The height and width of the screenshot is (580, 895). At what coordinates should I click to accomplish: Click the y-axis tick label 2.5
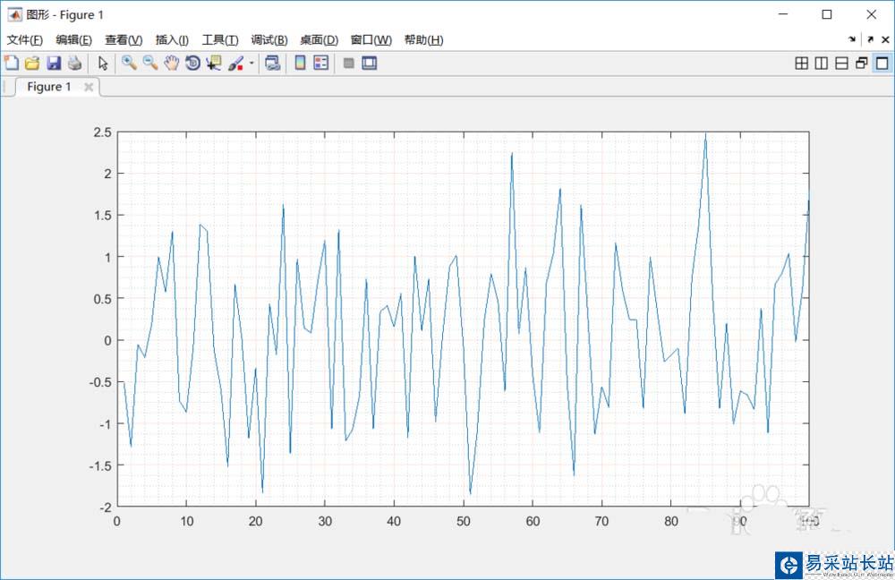coord(103,132)
